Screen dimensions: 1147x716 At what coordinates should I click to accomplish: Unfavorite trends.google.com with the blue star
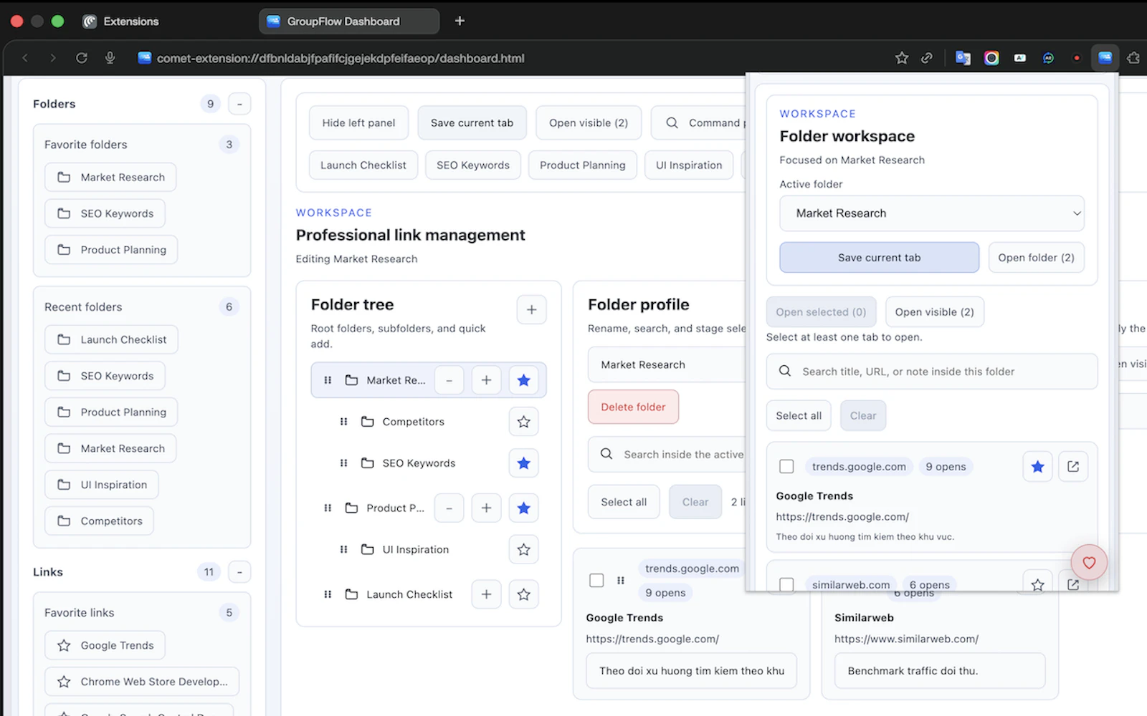pyautogui.click(x=1037, y=467)
